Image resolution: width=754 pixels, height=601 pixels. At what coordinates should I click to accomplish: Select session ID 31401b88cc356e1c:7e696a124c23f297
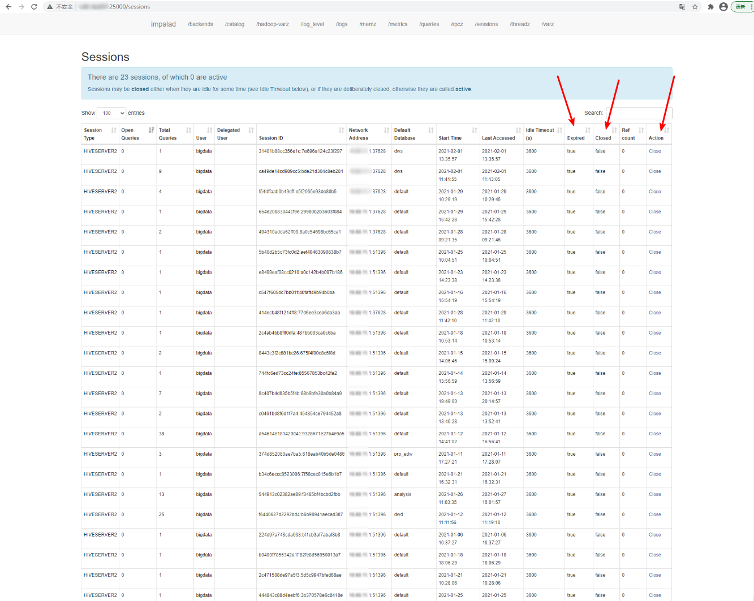tap(300, 152)
